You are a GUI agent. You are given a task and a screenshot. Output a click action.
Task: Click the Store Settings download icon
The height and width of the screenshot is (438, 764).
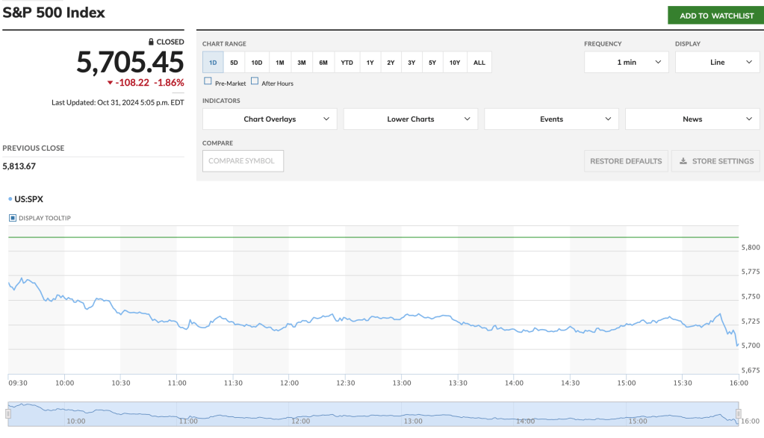683,161
